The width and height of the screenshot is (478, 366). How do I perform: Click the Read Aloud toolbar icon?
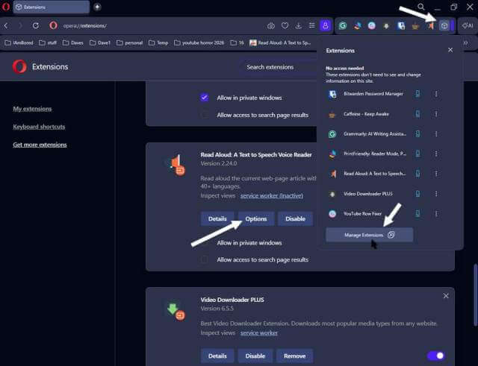pyautogui.click(x=430, y=26)
